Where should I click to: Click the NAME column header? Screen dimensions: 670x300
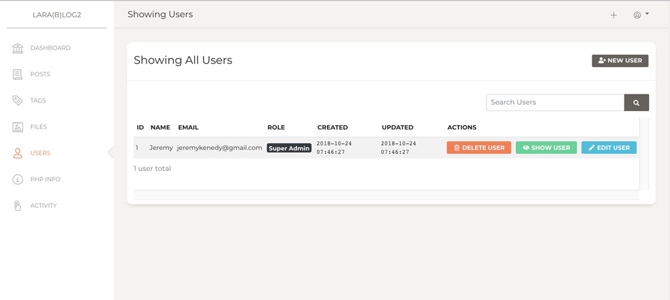point(160,127)
